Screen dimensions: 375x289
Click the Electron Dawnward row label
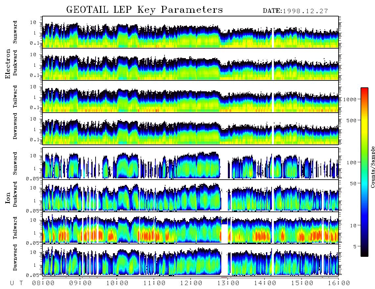click(x=15, y=126)
